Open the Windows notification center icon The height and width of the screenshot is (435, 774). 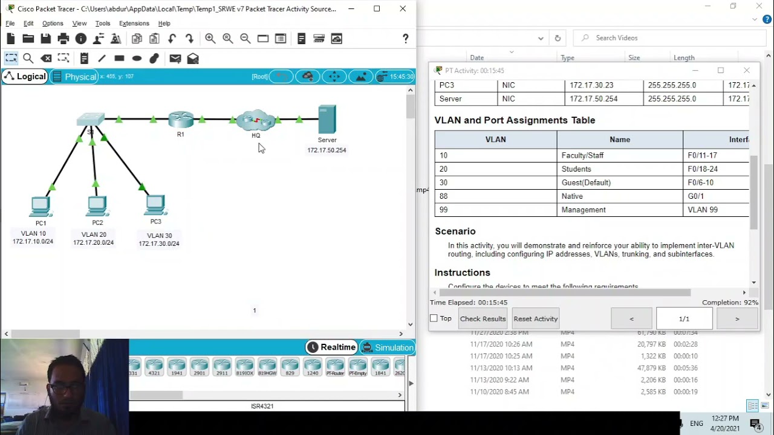(755, 424)
